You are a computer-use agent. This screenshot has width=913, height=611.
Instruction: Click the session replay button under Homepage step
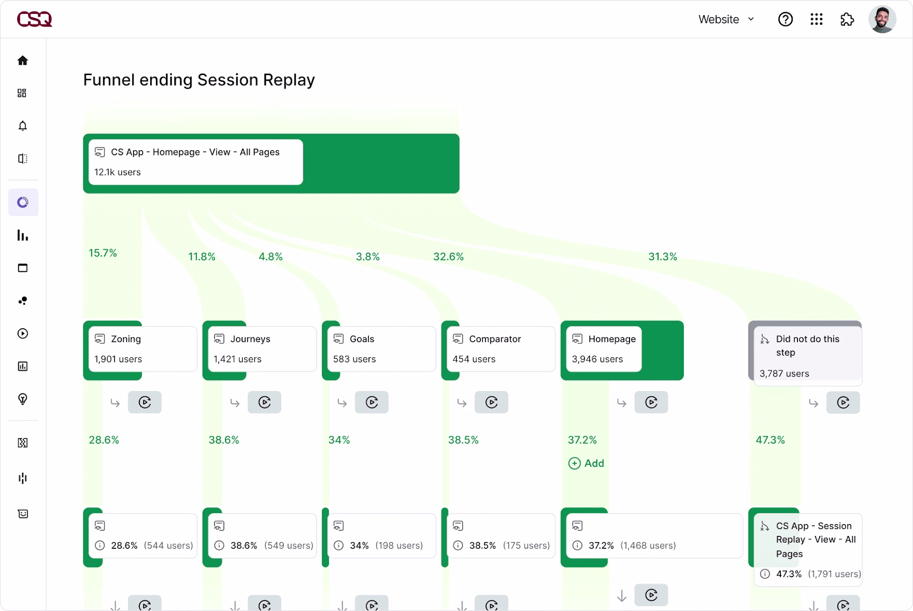(x=651, y=402)
